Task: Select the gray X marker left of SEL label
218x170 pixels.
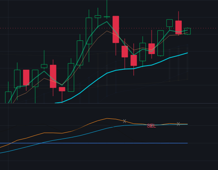Action: pyautogui.click(x=124, y=121)
